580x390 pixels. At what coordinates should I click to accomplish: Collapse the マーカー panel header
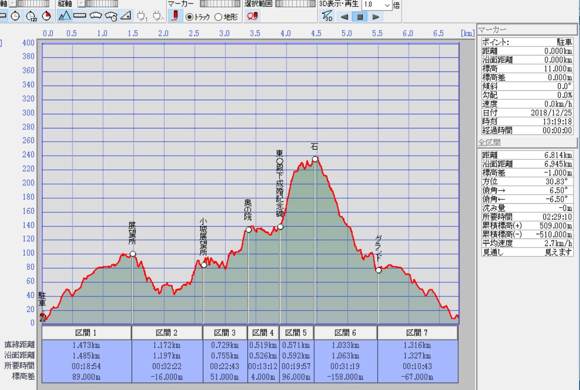pos(526,30)
